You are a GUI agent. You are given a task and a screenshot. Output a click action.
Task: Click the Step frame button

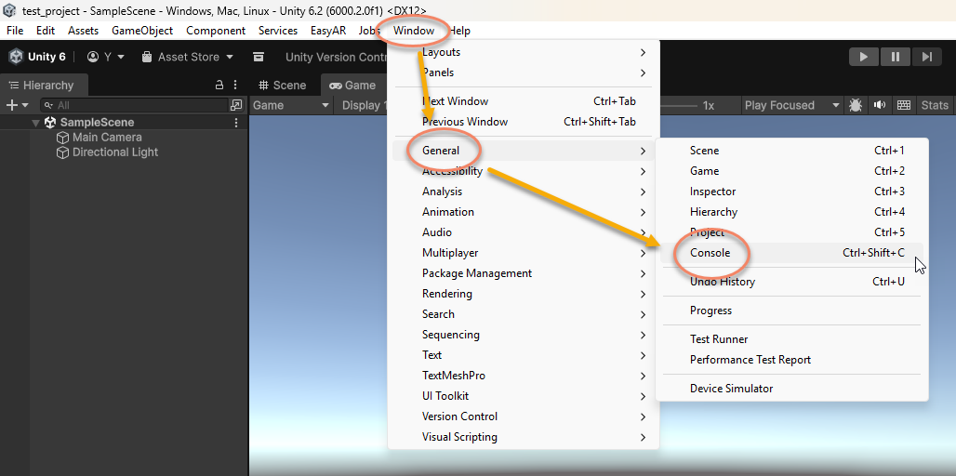(x=926, y=57)
